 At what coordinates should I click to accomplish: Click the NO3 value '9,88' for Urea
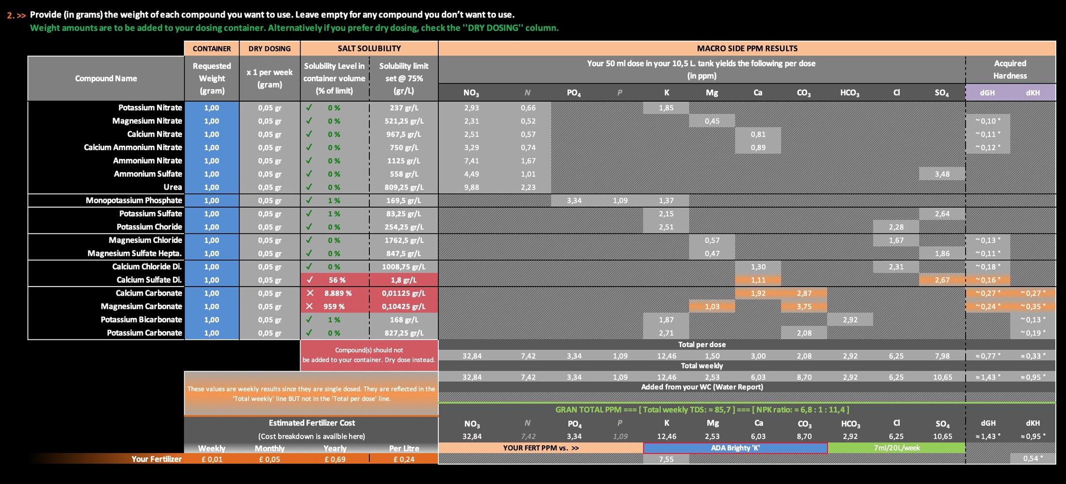(472, 187)
